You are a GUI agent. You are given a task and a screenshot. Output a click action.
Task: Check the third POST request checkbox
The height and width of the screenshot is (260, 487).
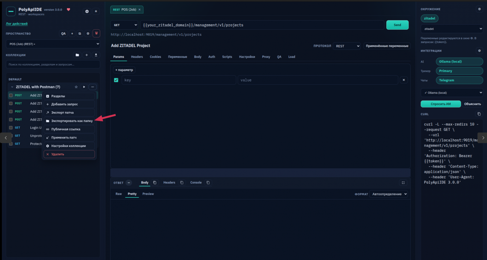coord(11,112)
